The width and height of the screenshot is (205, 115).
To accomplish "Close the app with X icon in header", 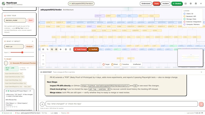I will pos(201,4).
